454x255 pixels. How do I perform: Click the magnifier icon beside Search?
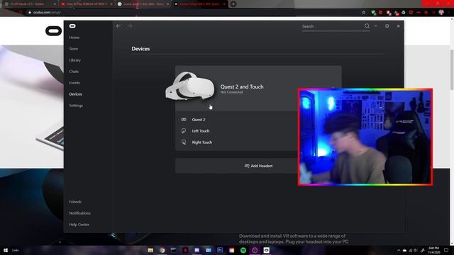coord(367,26)
